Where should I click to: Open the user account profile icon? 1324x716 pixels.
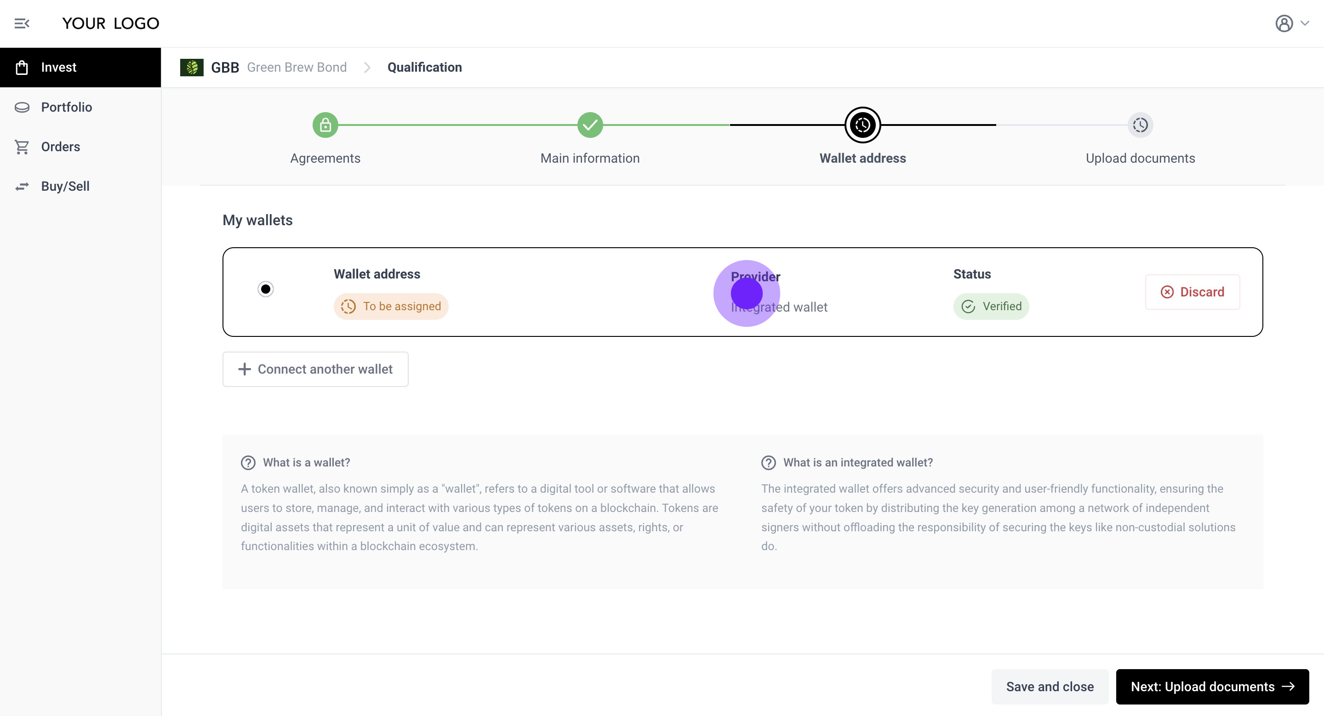point(1284,23)
